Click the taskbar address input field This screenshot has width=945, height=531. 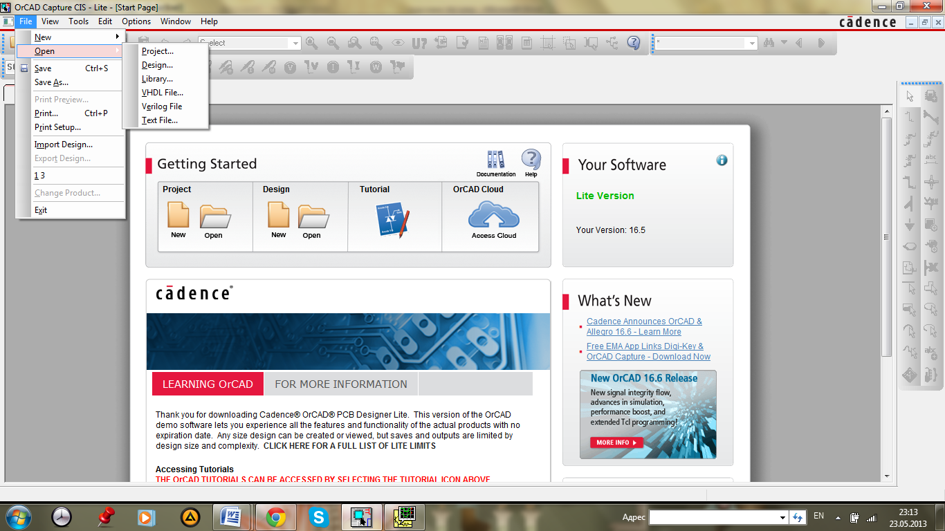tap(713, 517)
